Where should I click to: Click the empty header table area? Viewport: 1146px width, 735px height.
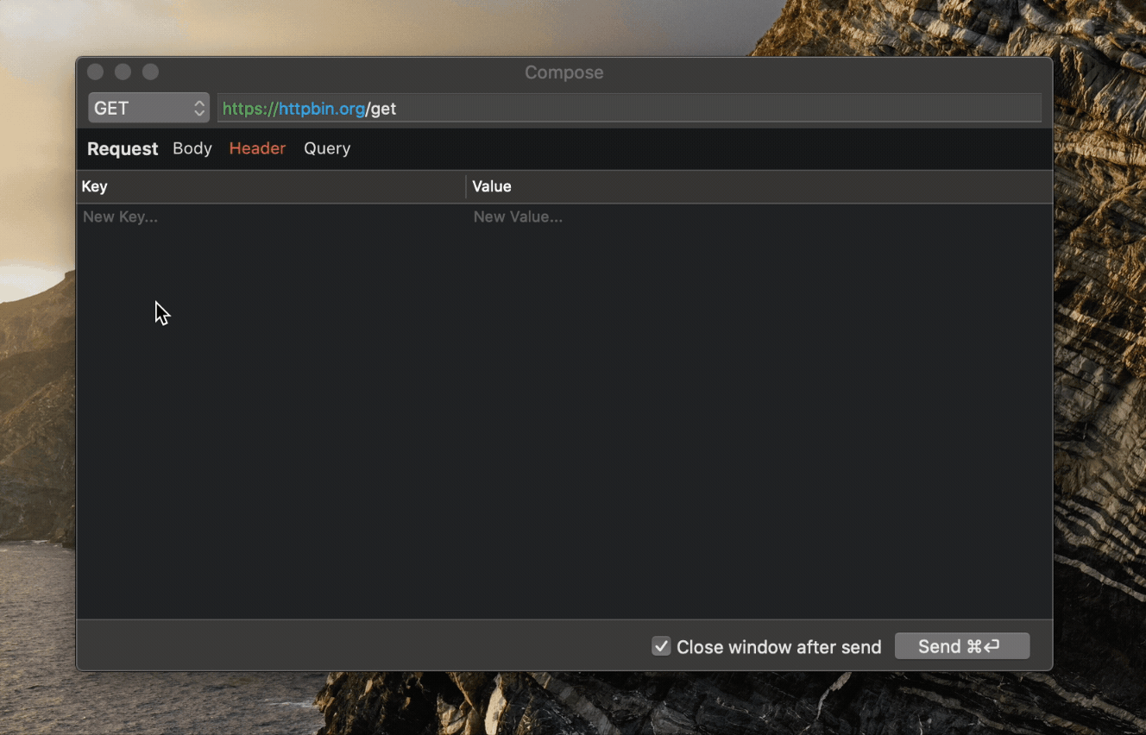[564, 423]
